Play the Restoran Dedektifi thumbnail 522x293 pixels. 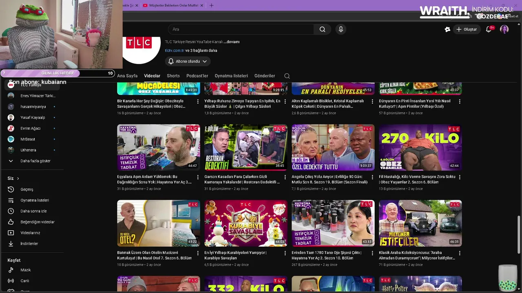point(246,147)
